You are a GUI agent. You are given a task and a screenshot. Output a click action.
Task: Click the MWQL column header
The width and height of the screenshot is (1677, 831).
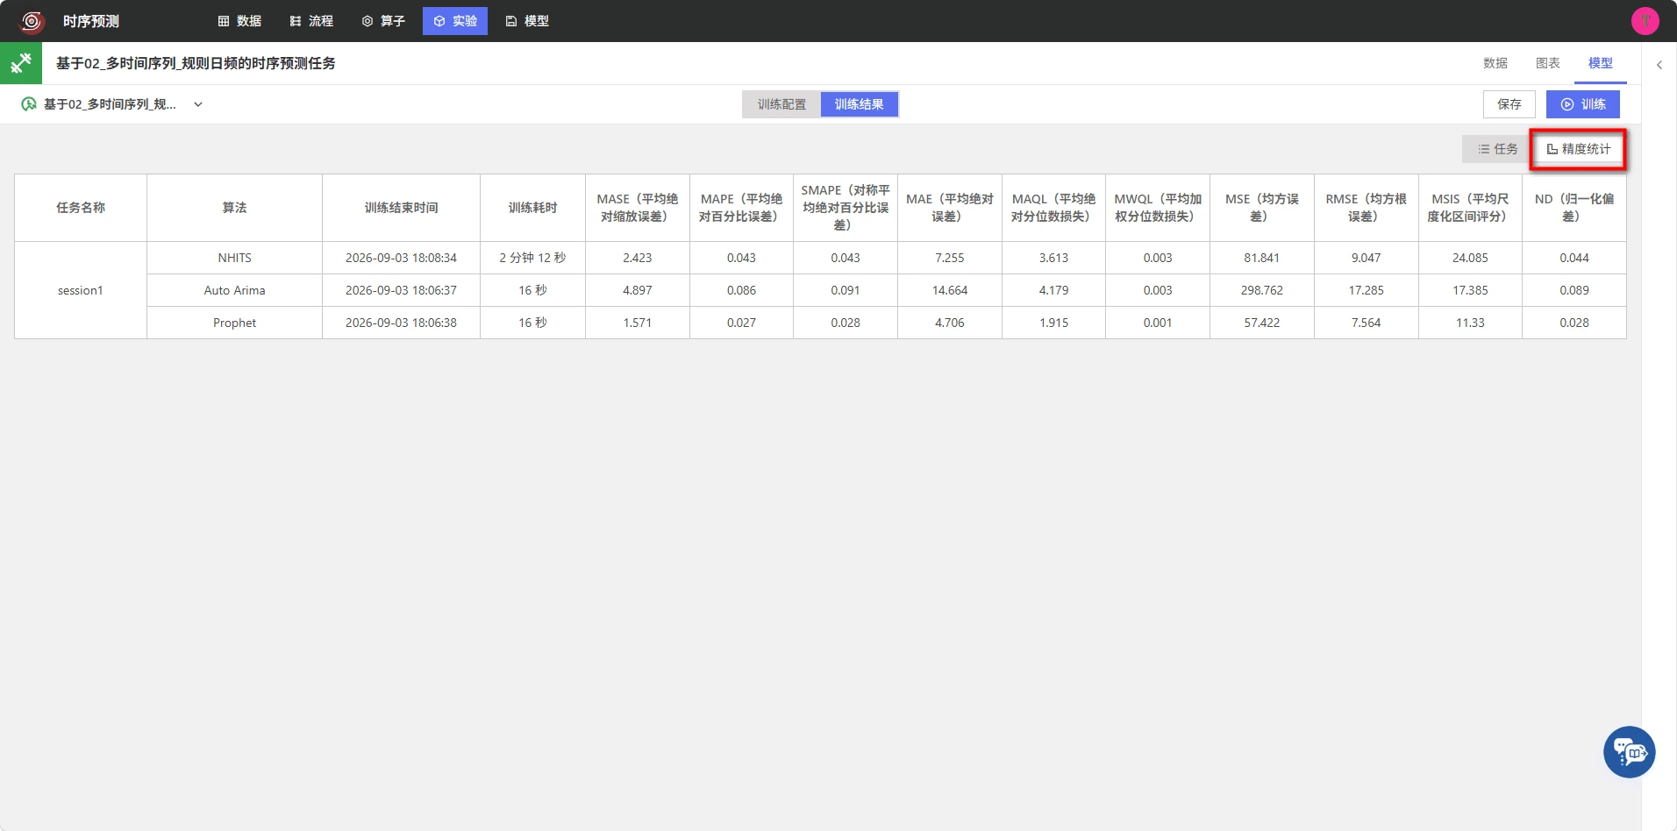(1158, 208)
